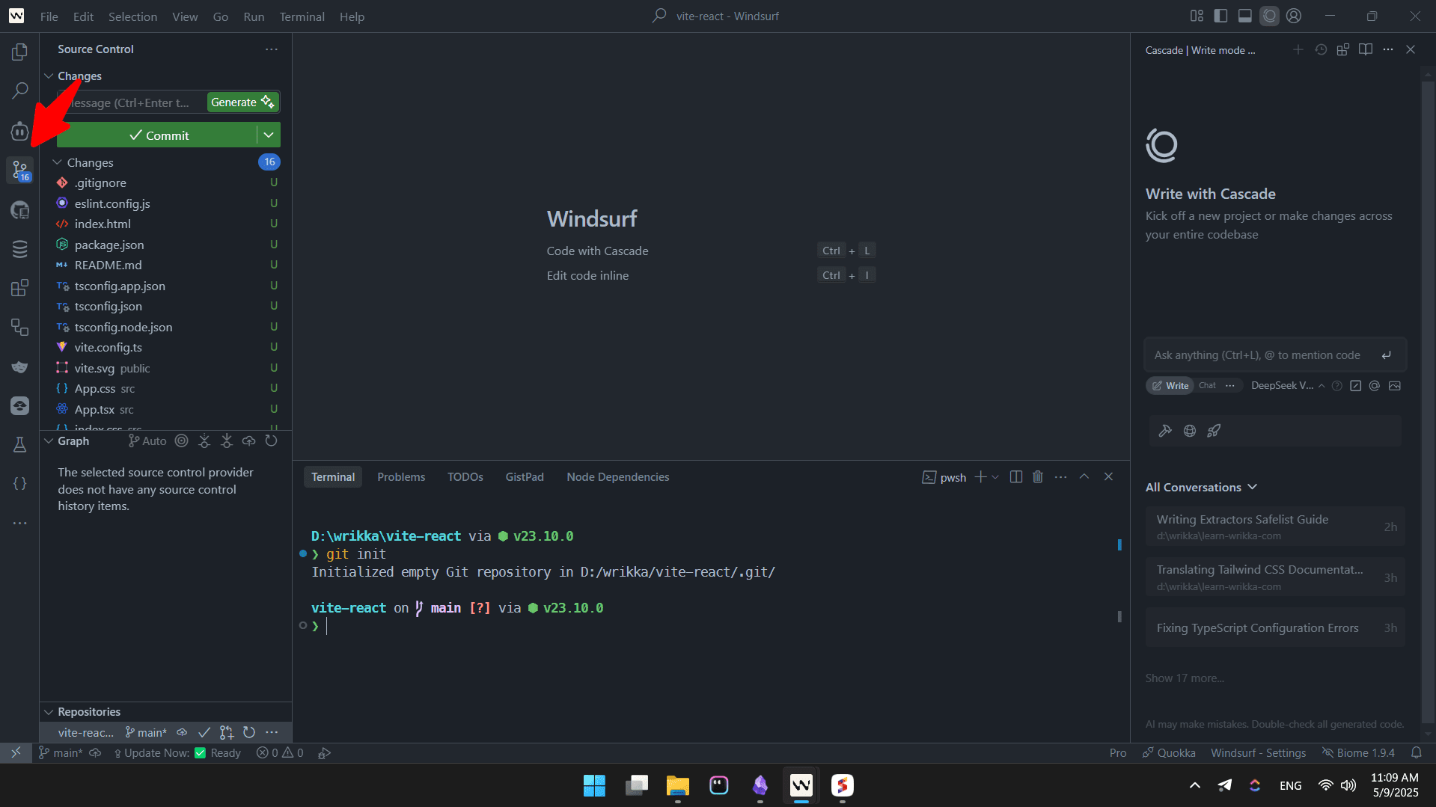
Task: Click the refresh icon in vite-react repository row
Action: pyautogui.click(x=249, y=733)
